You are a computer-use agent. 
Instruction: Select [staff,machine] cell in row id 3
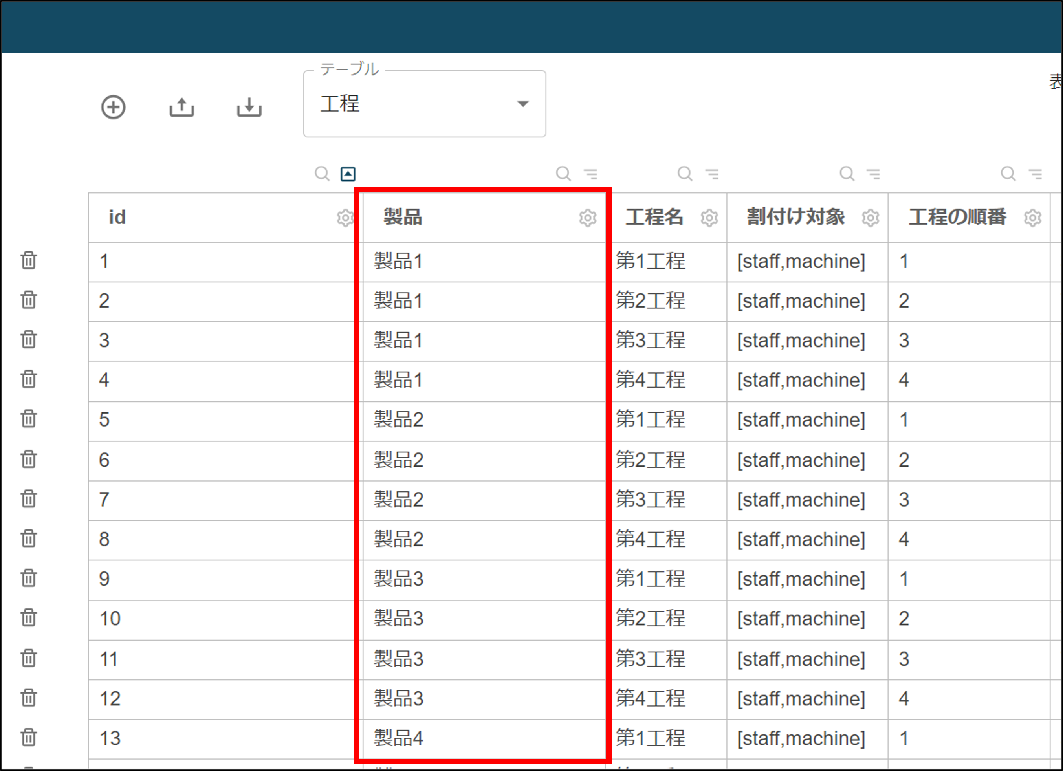(808, 341)
